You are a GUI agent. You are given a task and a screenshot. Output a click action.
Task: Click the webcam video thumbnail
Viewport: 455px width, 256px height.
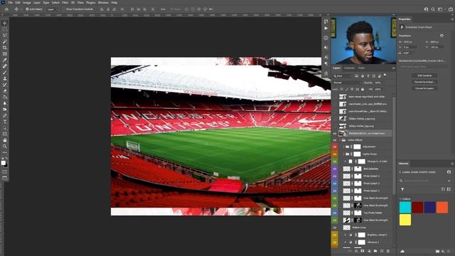click(x=363, y=40)
